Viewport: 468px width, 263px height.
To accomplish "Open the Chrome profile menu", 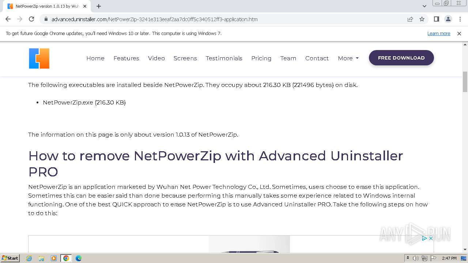I will click(x=448, y=19).
